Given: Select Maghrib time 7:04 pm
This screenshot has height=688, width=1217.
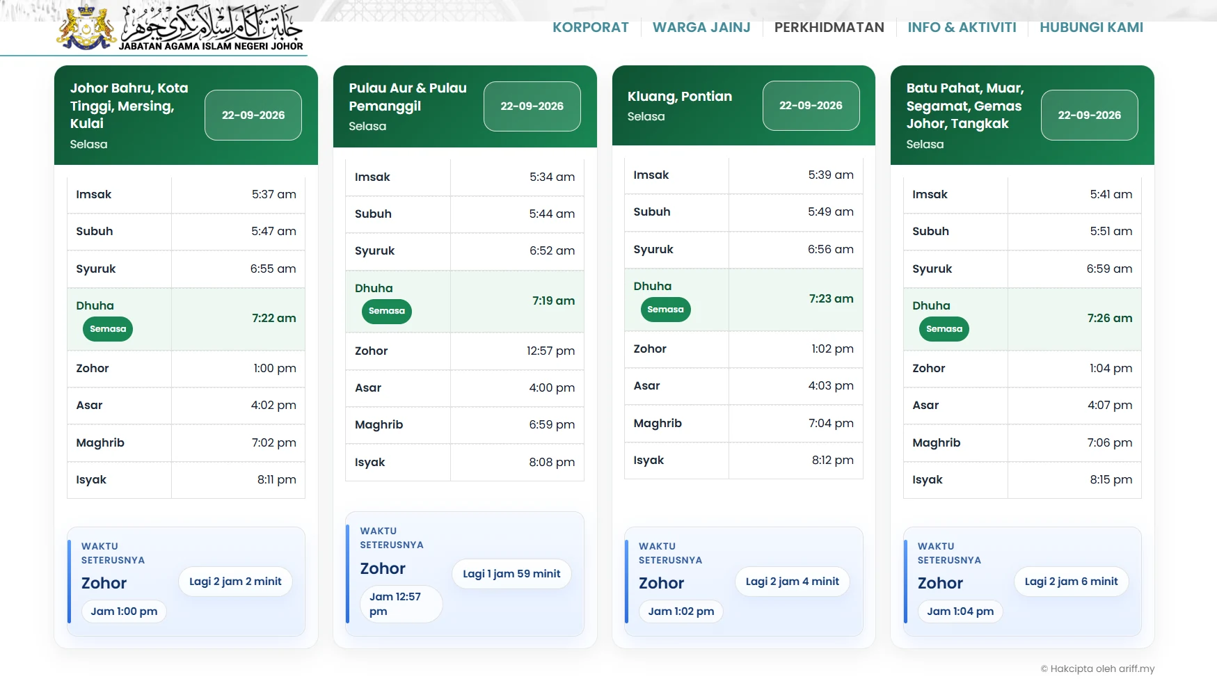Looking at the screenshot, I should pos(831,423).
